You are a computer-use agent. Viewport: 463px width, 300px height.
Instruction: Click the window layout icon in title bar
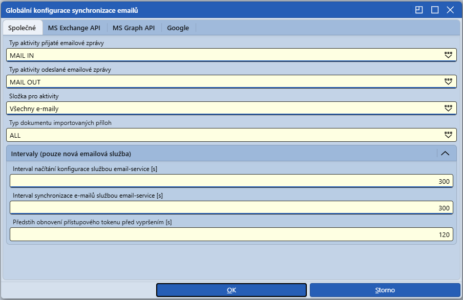419,10
